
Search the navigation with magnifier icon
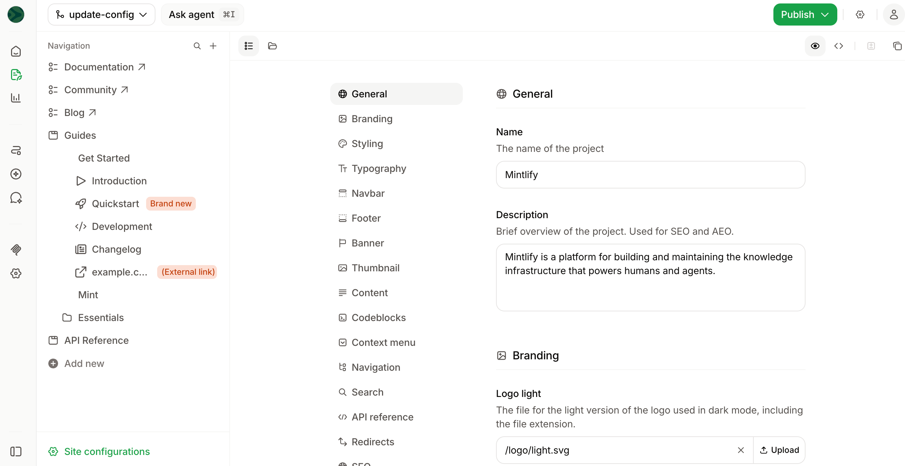pyautogui.click(x=197, y=46)
